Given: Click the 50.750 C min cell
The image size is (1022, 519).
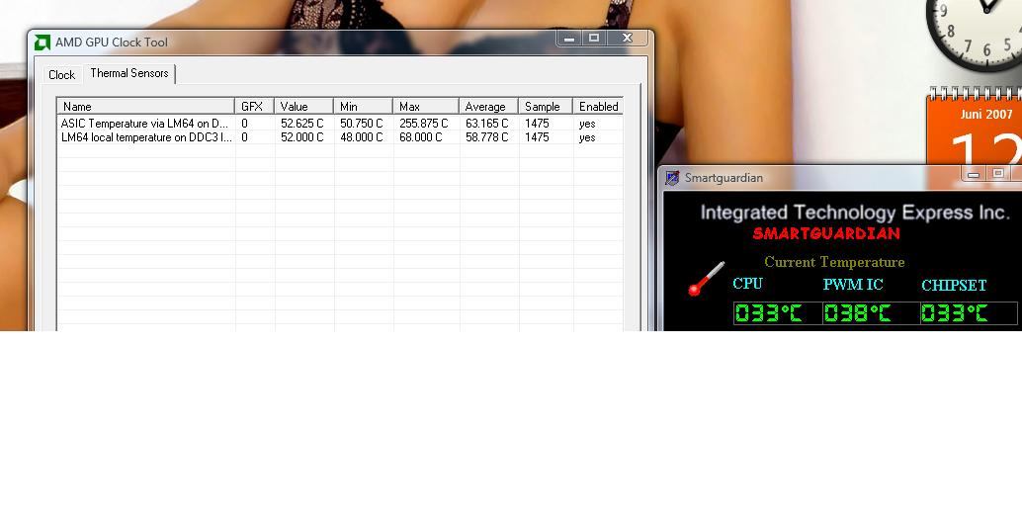Looking at the screenshot, I should 361,124.
